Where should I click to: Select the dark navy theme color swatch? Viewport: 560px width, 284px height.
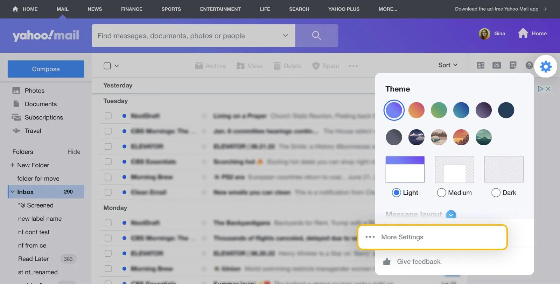point(506,110)
